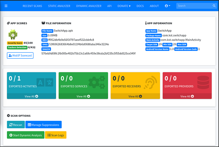The width and height of the screenshot is (219, 147).
Task: Click the main activity com.kst.switchapp.MainActivity
Action: [x=181, y=40]
